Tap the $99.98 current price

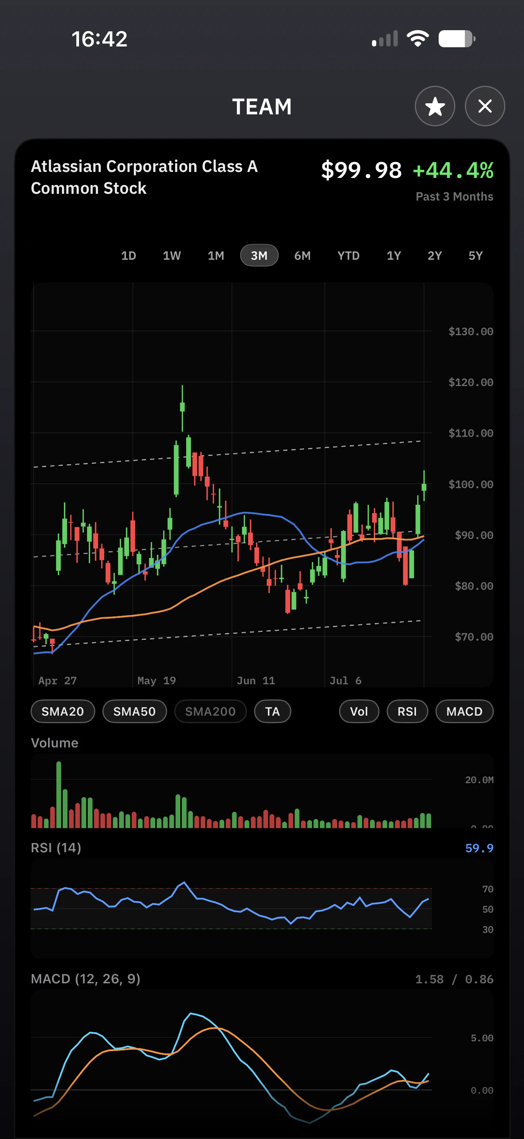(x=361, y=170)
